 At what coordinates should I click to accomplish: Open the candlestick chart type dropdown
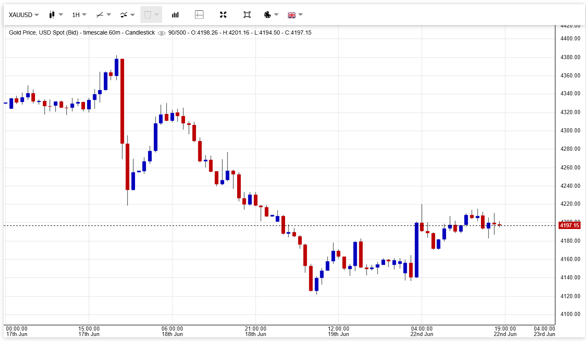coord(56,15)
